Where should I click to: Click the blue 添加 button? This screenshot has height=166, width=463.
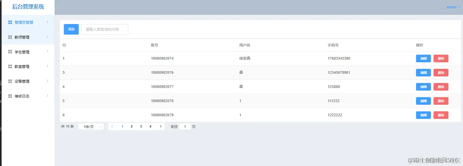point(71,29)
